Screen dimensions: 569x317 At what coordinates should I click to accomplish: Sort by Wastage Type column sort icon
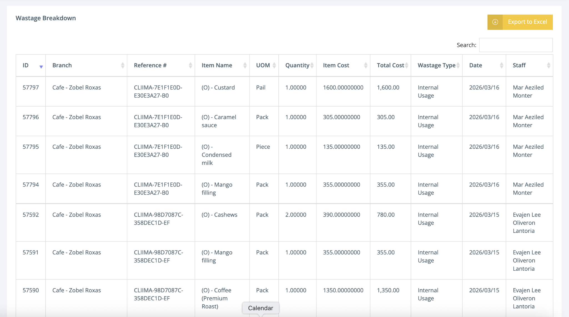click(458, 66)
